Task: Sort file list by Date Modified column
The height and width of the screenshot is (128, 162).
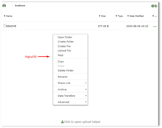Action: [x=135, y=16]
